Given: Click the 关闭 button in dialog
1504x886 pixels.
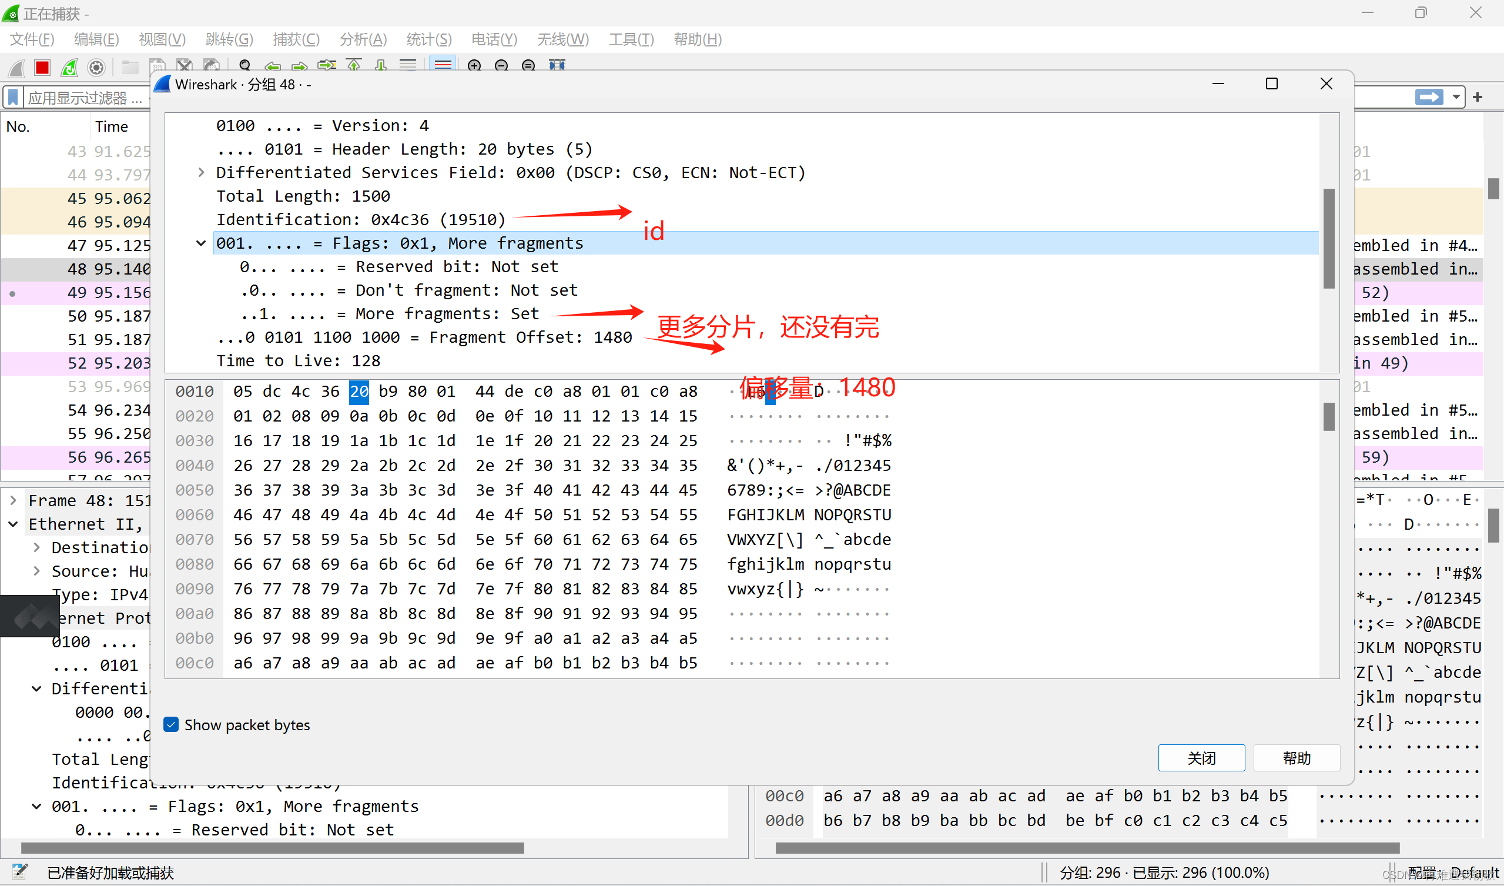Looking at the screenshot, I should [1201, 758].
